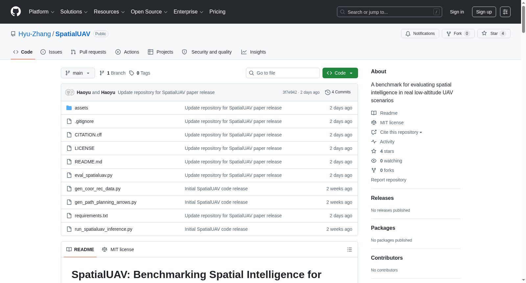Open the Platform menu in header
Viewport: 526px width, 283px height.
pyautogui.click(x=41, y=12)
